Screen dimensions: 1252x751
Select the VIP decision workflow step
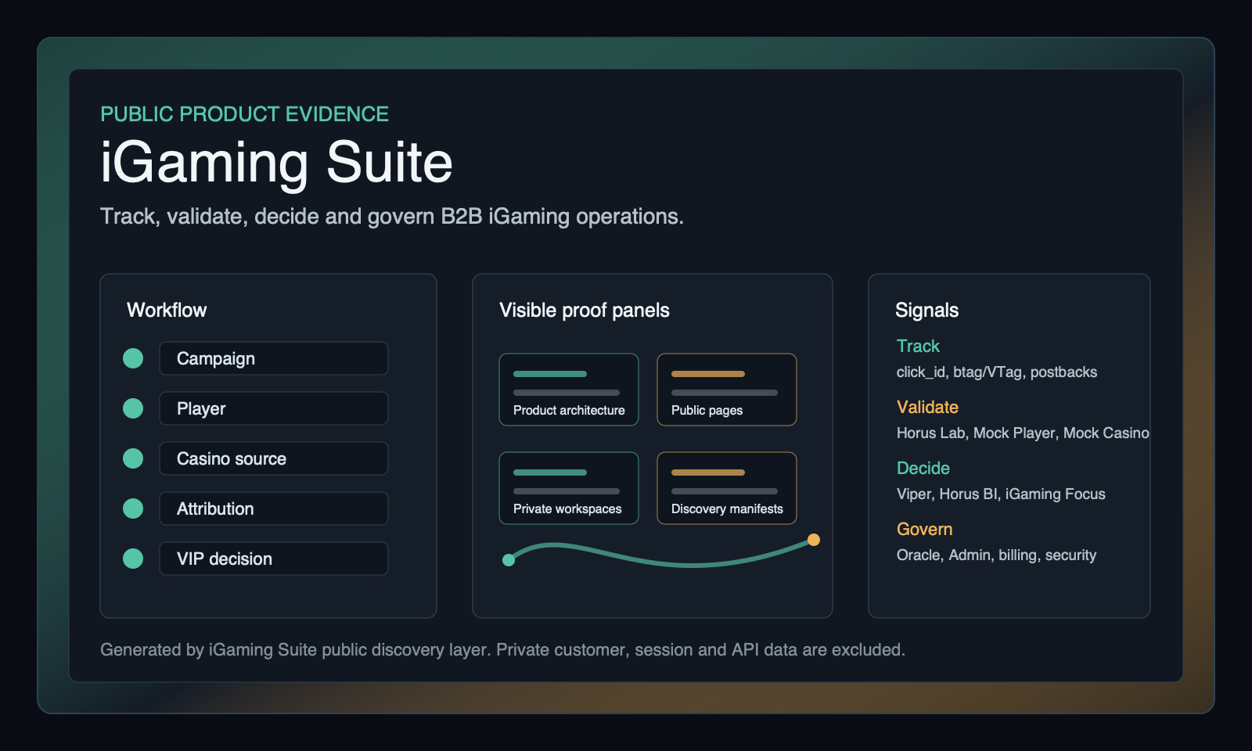tap(274, 559)
